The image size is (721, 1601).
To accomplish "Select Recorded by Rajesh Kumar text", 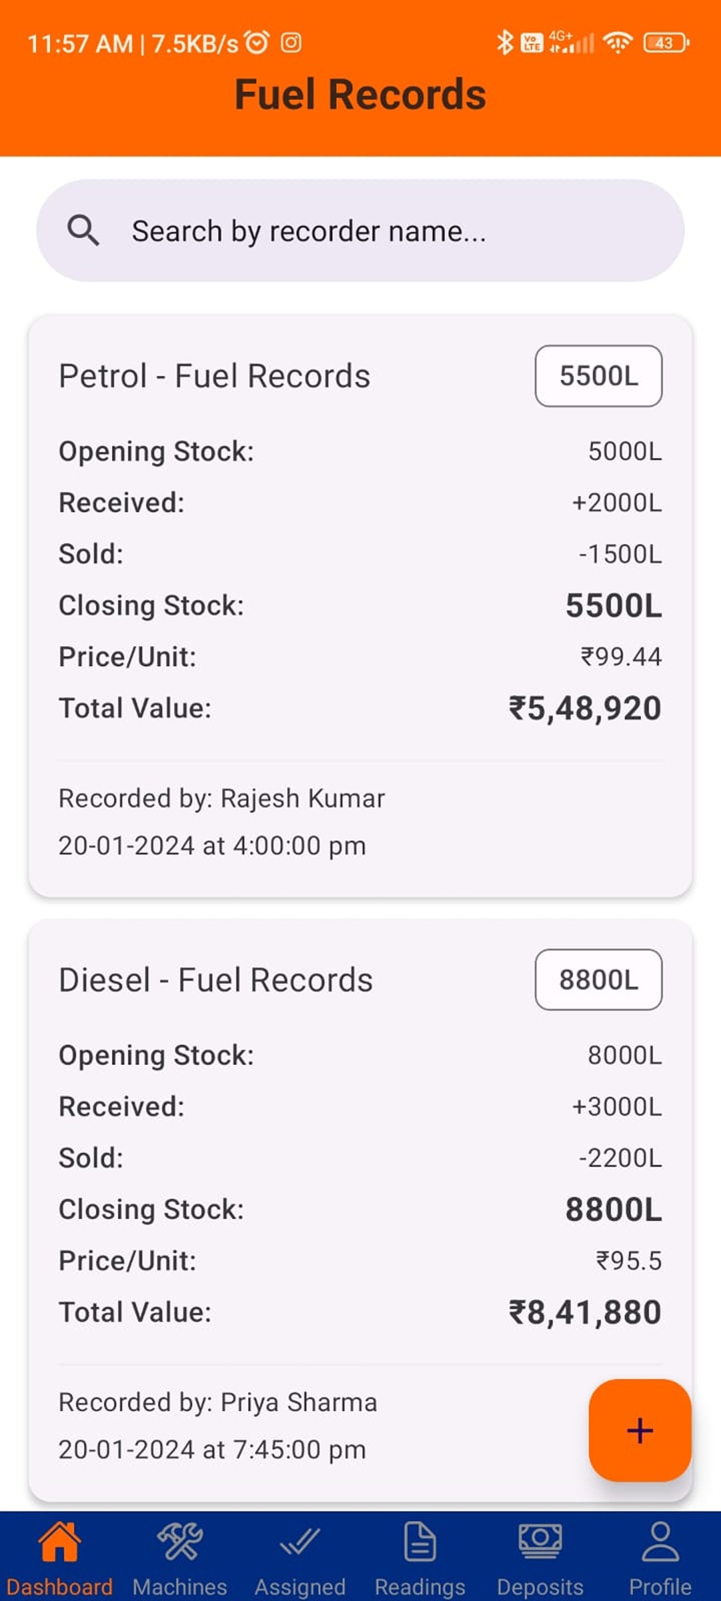I will coord(222,799).
